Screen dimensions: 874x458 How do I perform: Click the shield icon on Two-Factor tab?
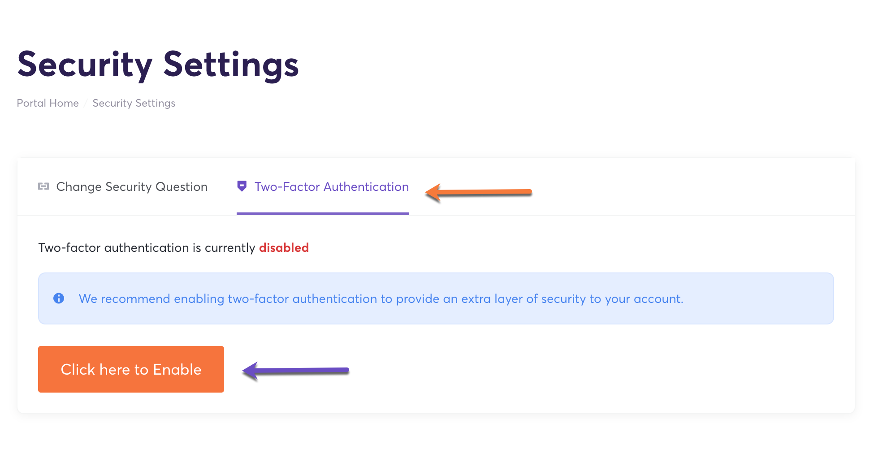tap(242, 186)
